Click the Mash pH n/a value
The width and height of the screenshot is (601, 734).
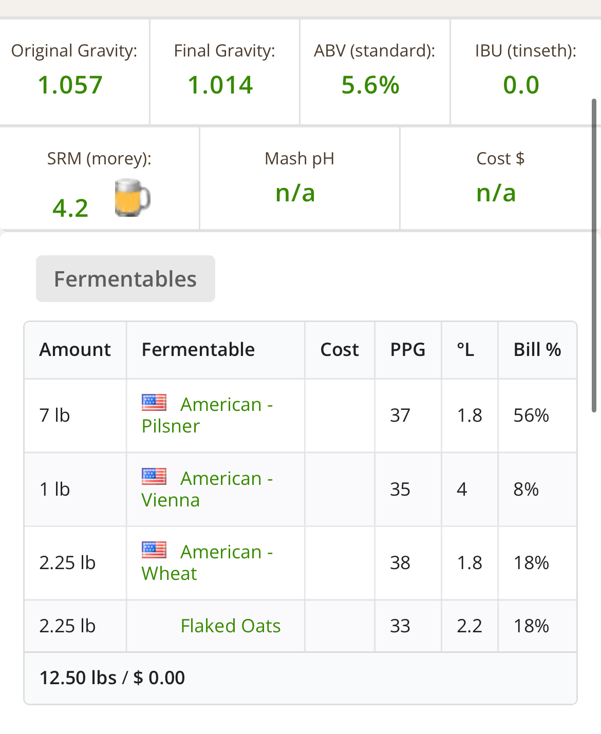(x=295, y=193)
